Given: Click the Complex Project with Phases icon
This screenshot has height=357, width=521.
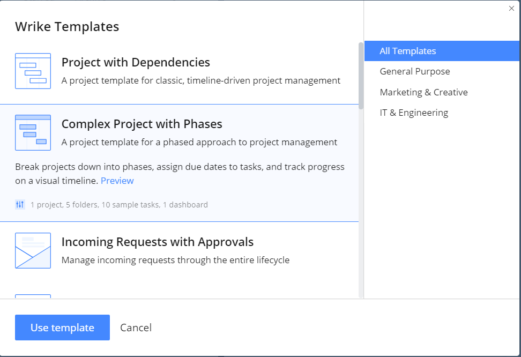Looking at the screenshot, I should click(x=33, y=132).
